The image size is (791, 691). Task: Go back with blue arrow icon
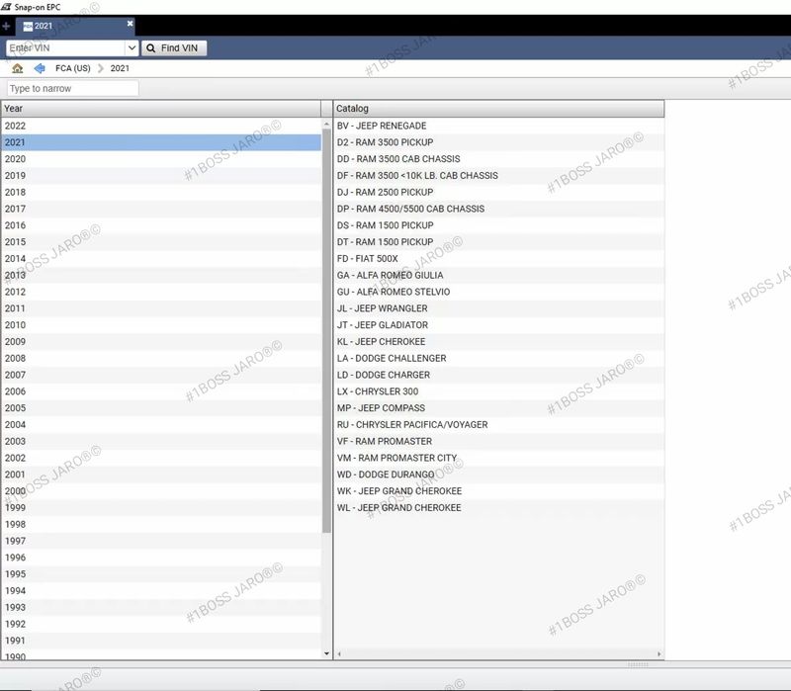(40, 68)
